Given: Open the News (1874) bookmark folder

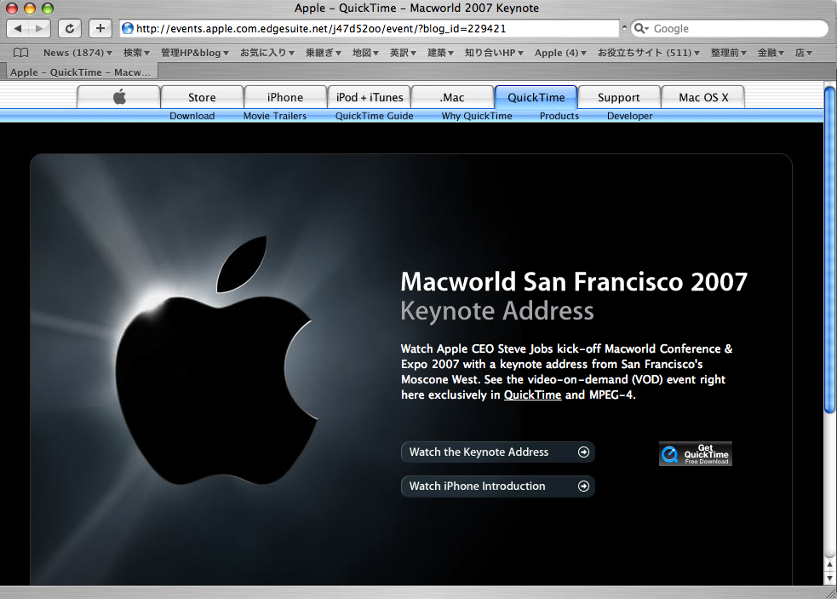Looking at the screenshot, I should click(x=77, y=52).
